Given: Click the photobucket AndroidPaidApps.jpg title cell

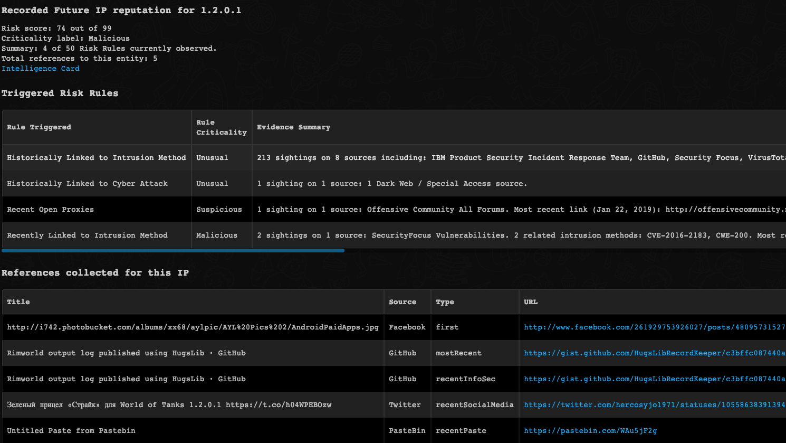Looking at the screenshot, I should pyautogui.click(x=193, y=327).
